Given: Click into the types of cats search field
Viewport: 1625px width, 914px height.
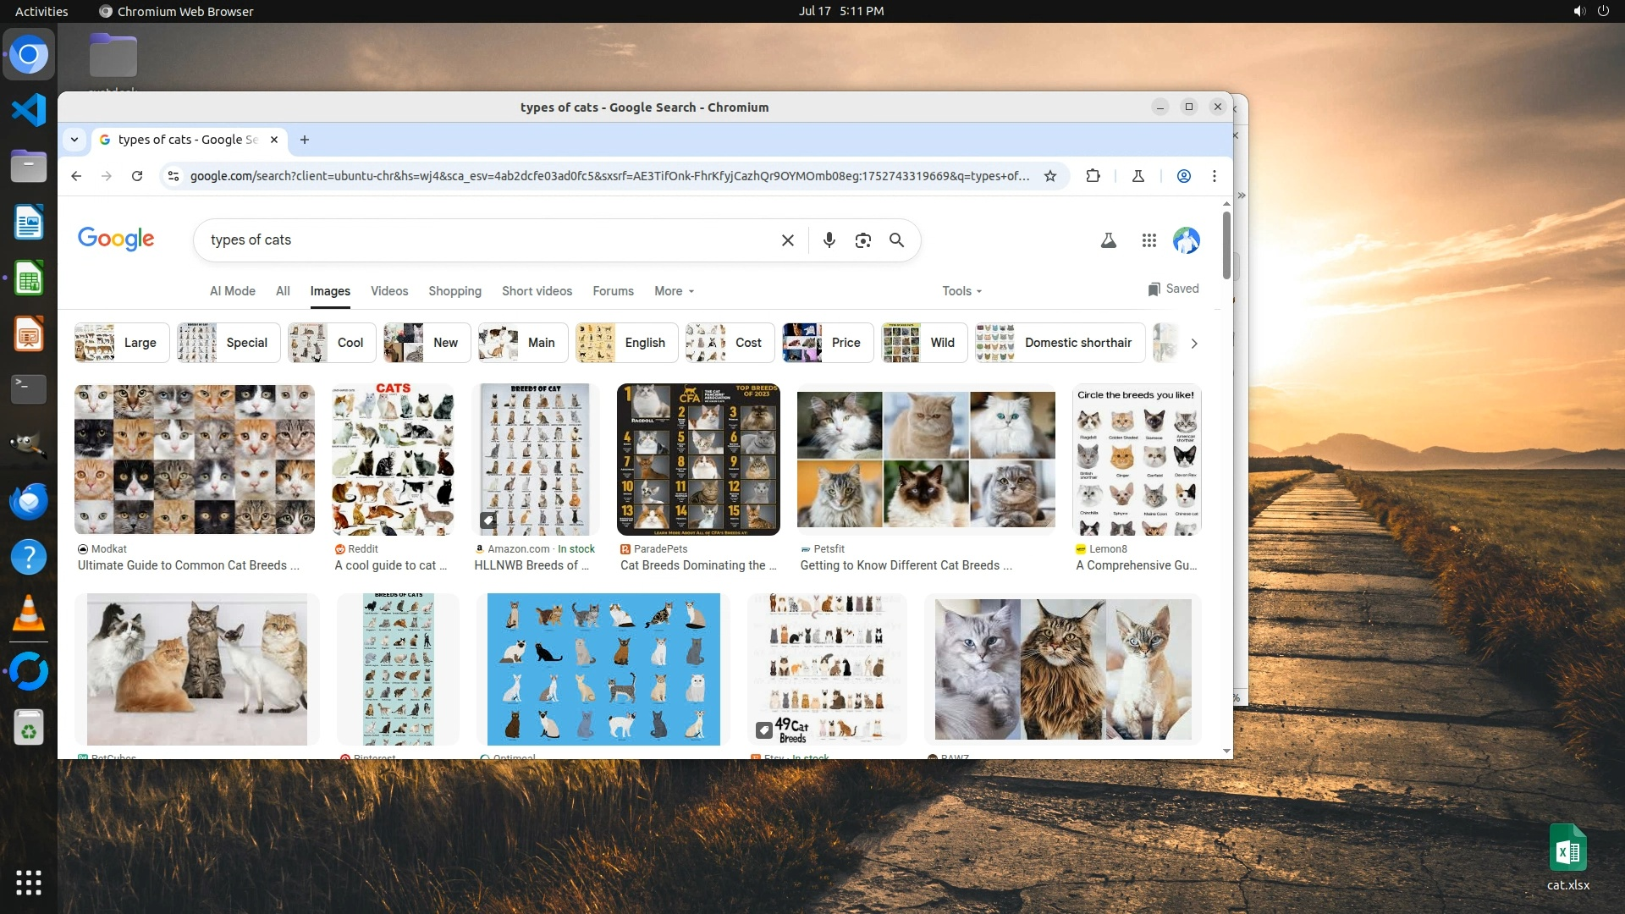Looking at the screenshot, I should [482, 240].
